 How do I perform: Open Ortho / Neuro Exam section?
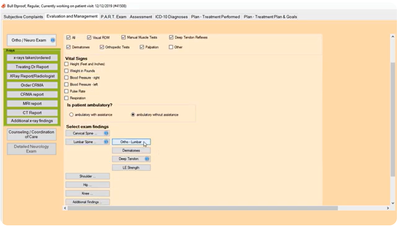(31, 40)
